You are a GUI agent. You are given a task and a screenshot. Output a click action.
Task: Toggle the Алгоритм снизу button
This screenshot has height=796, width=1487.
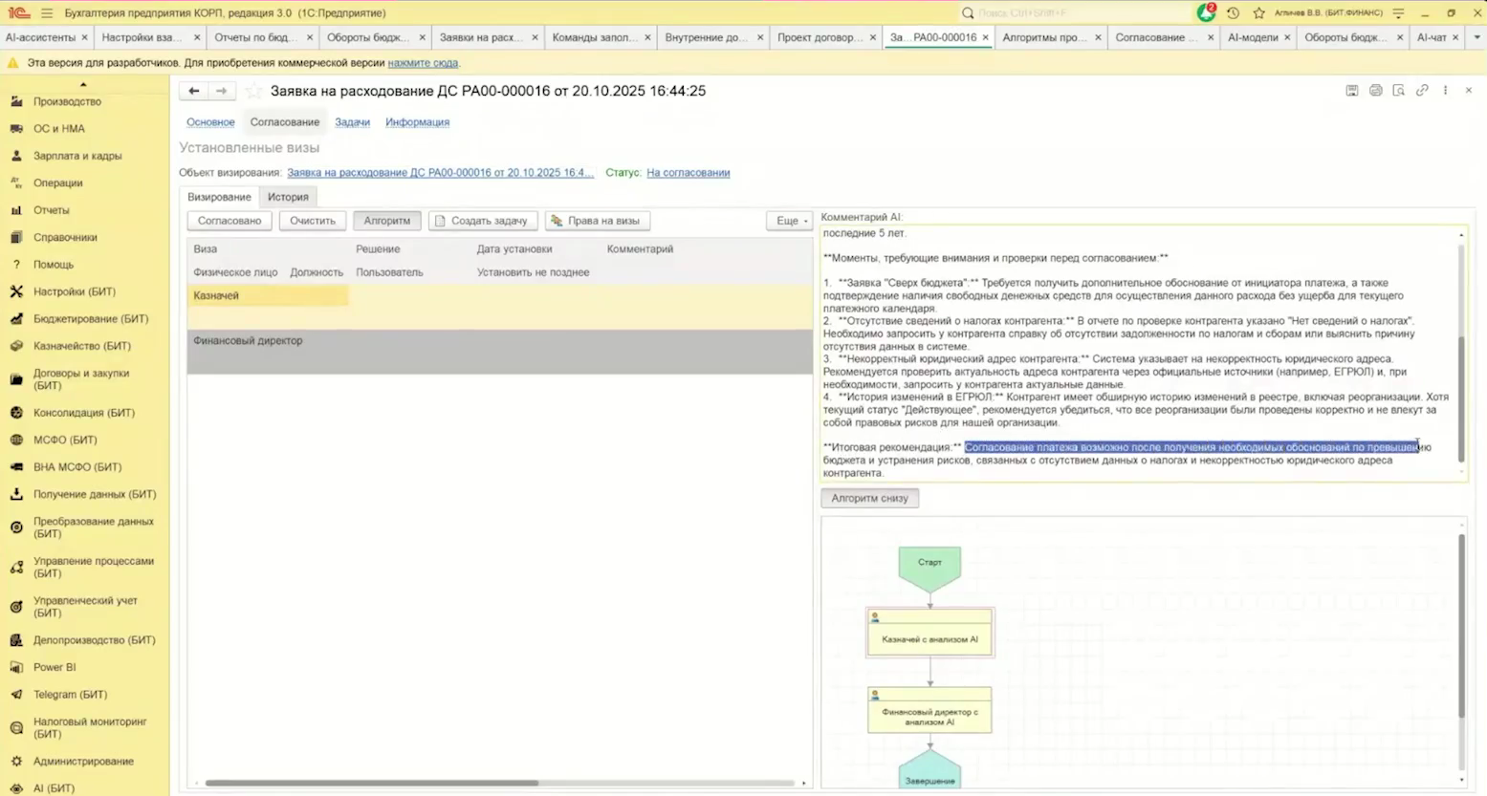point(869,498)
